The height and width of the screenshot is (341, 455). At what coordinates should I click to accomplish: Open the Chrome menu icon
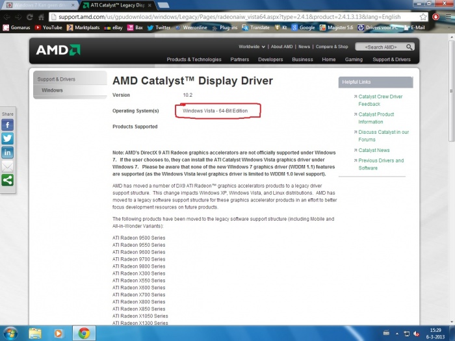click(x=448, y=17)
